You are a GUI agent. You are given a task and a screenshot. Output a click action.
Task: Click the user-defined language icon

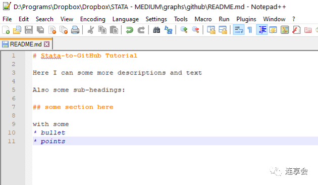273,30
